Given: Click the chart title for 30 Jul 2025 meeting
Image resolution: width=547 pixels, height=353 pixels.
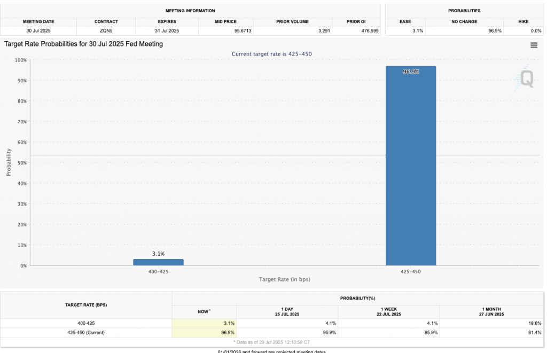Looking at the screenshot, I should 84,44.
